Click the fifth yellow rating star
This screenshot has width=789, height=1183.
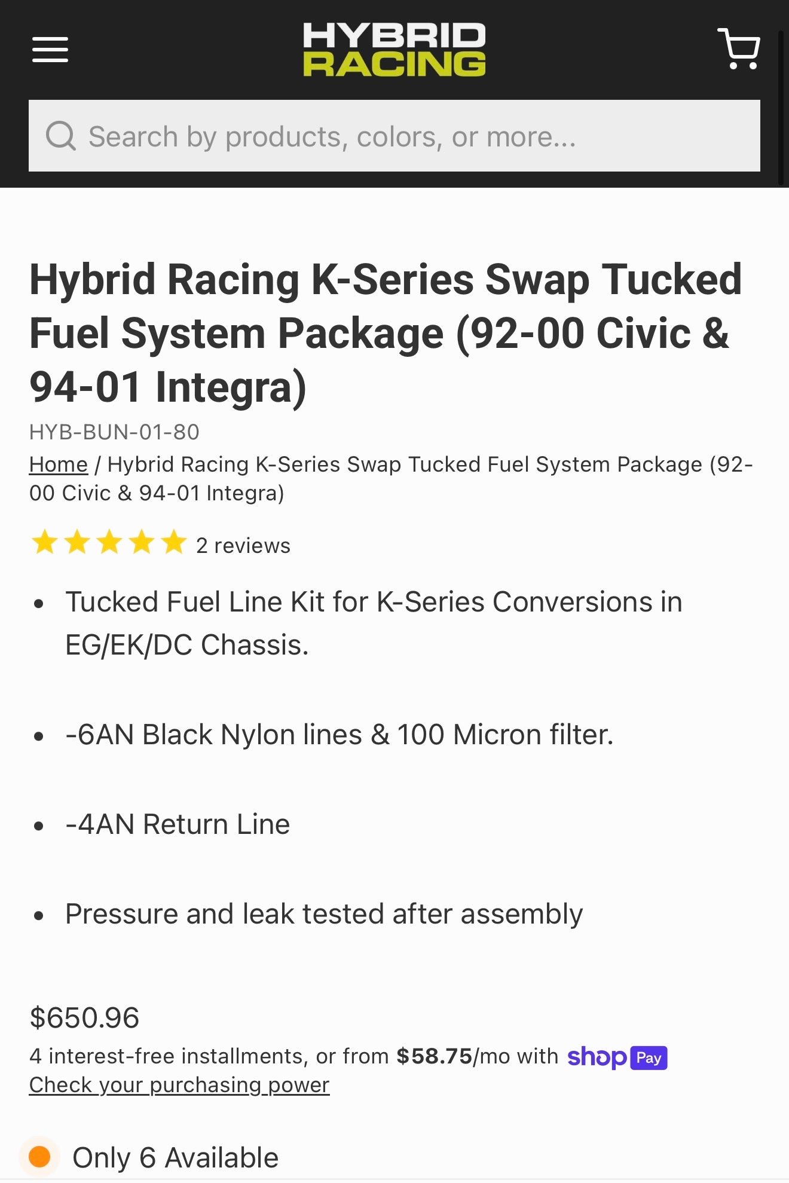pyautogui.click(x=173, y=543)
